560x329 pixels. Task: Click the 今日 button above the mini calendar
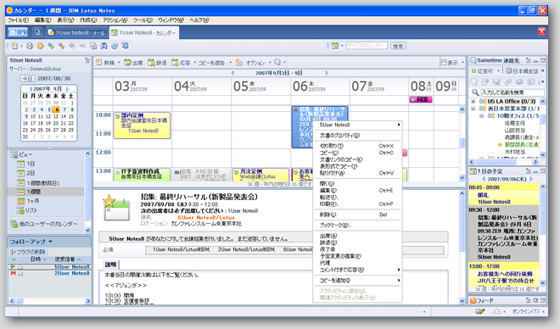point(27,79)
